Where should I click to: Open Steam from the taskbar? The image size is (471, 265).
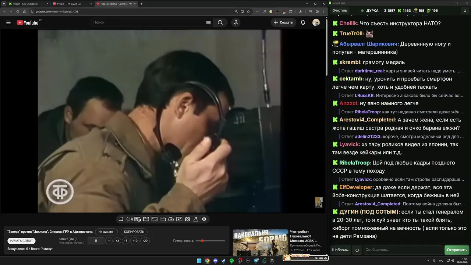pos(223,261)
